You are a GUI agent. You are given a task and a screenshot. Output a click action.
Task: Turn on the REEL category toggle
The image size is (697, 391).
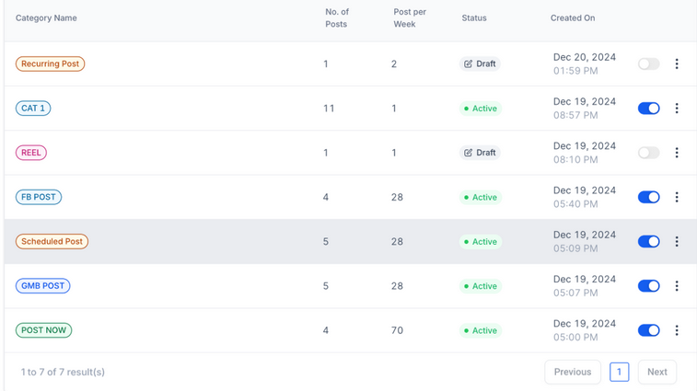[648, 153]
